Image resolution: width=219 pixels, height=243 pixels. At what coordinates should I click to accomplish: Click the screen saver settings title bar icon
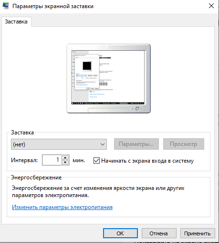click(x=6, y=6)
